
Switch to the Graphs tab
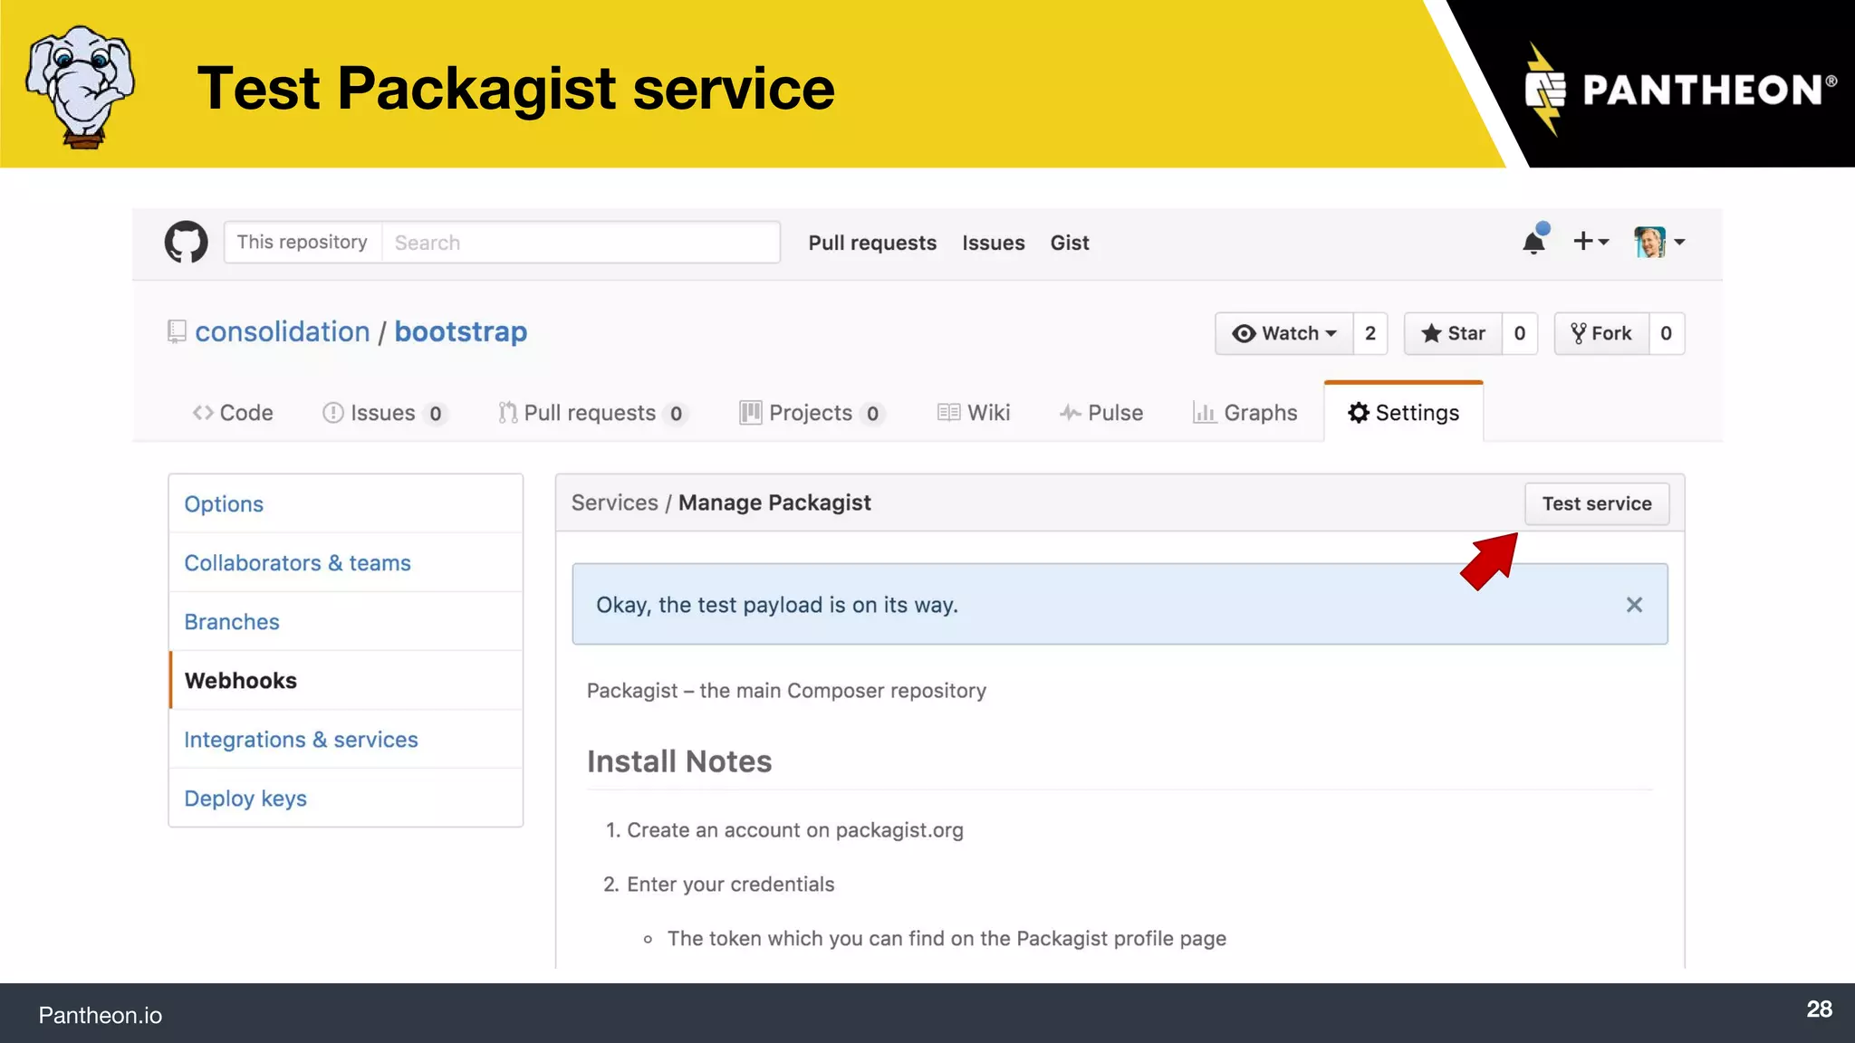pos(1245,413)
